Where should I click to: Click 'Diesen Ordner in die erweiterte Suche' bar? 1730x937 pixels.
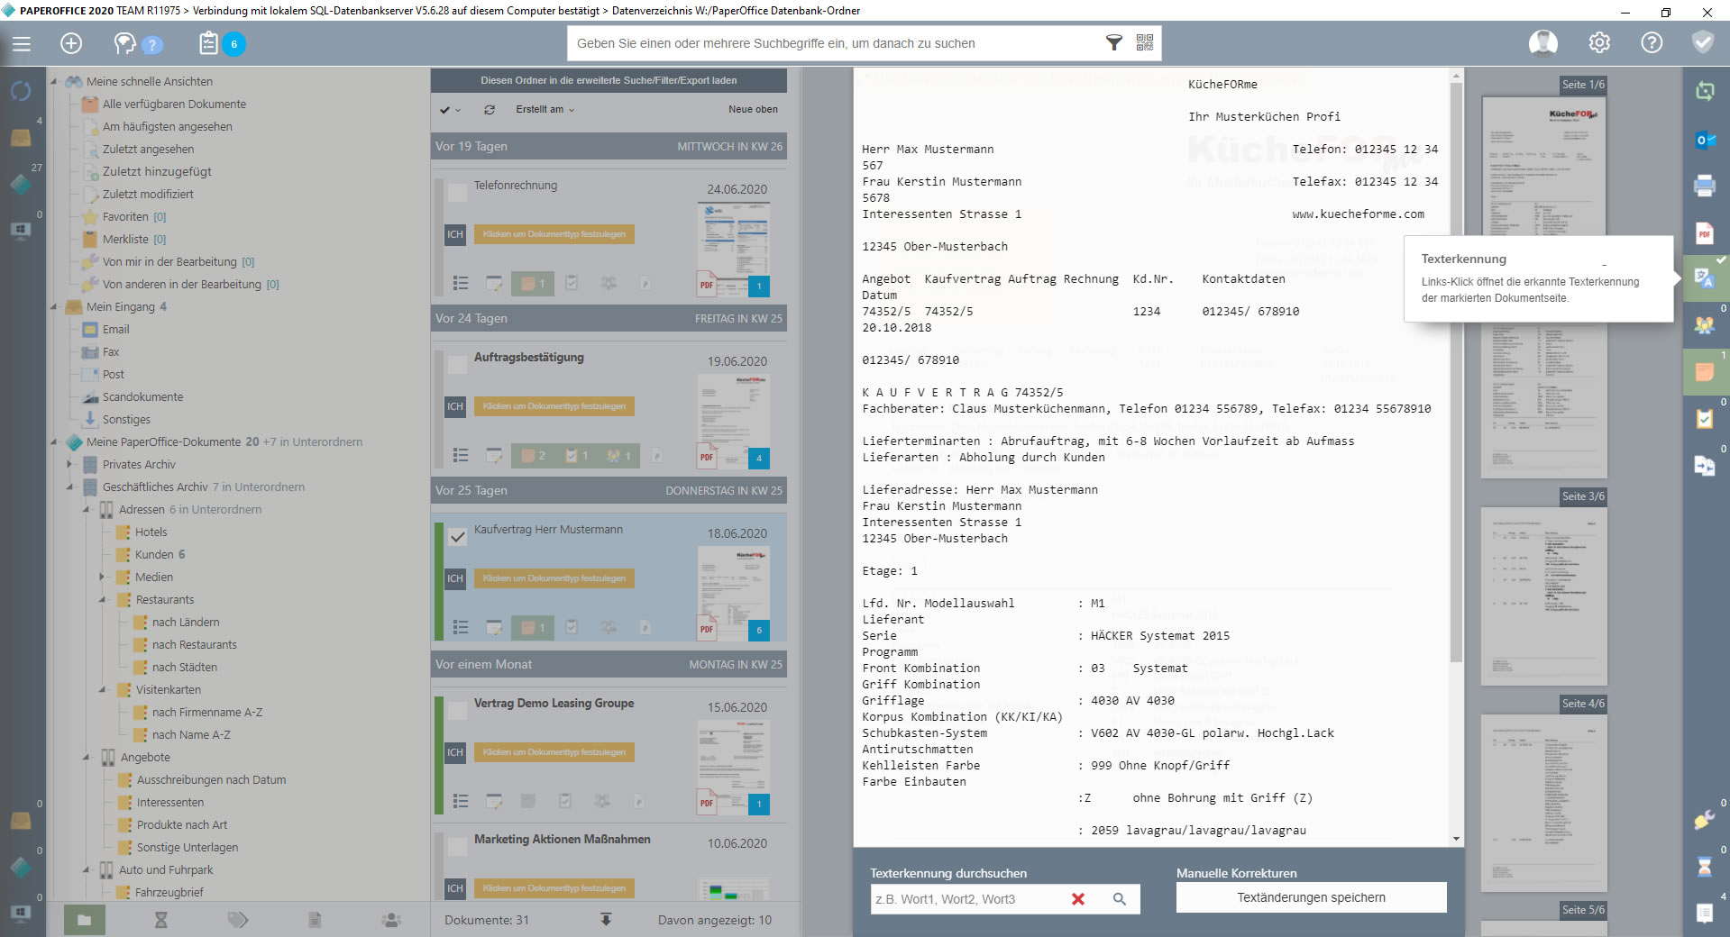point(609,80)
